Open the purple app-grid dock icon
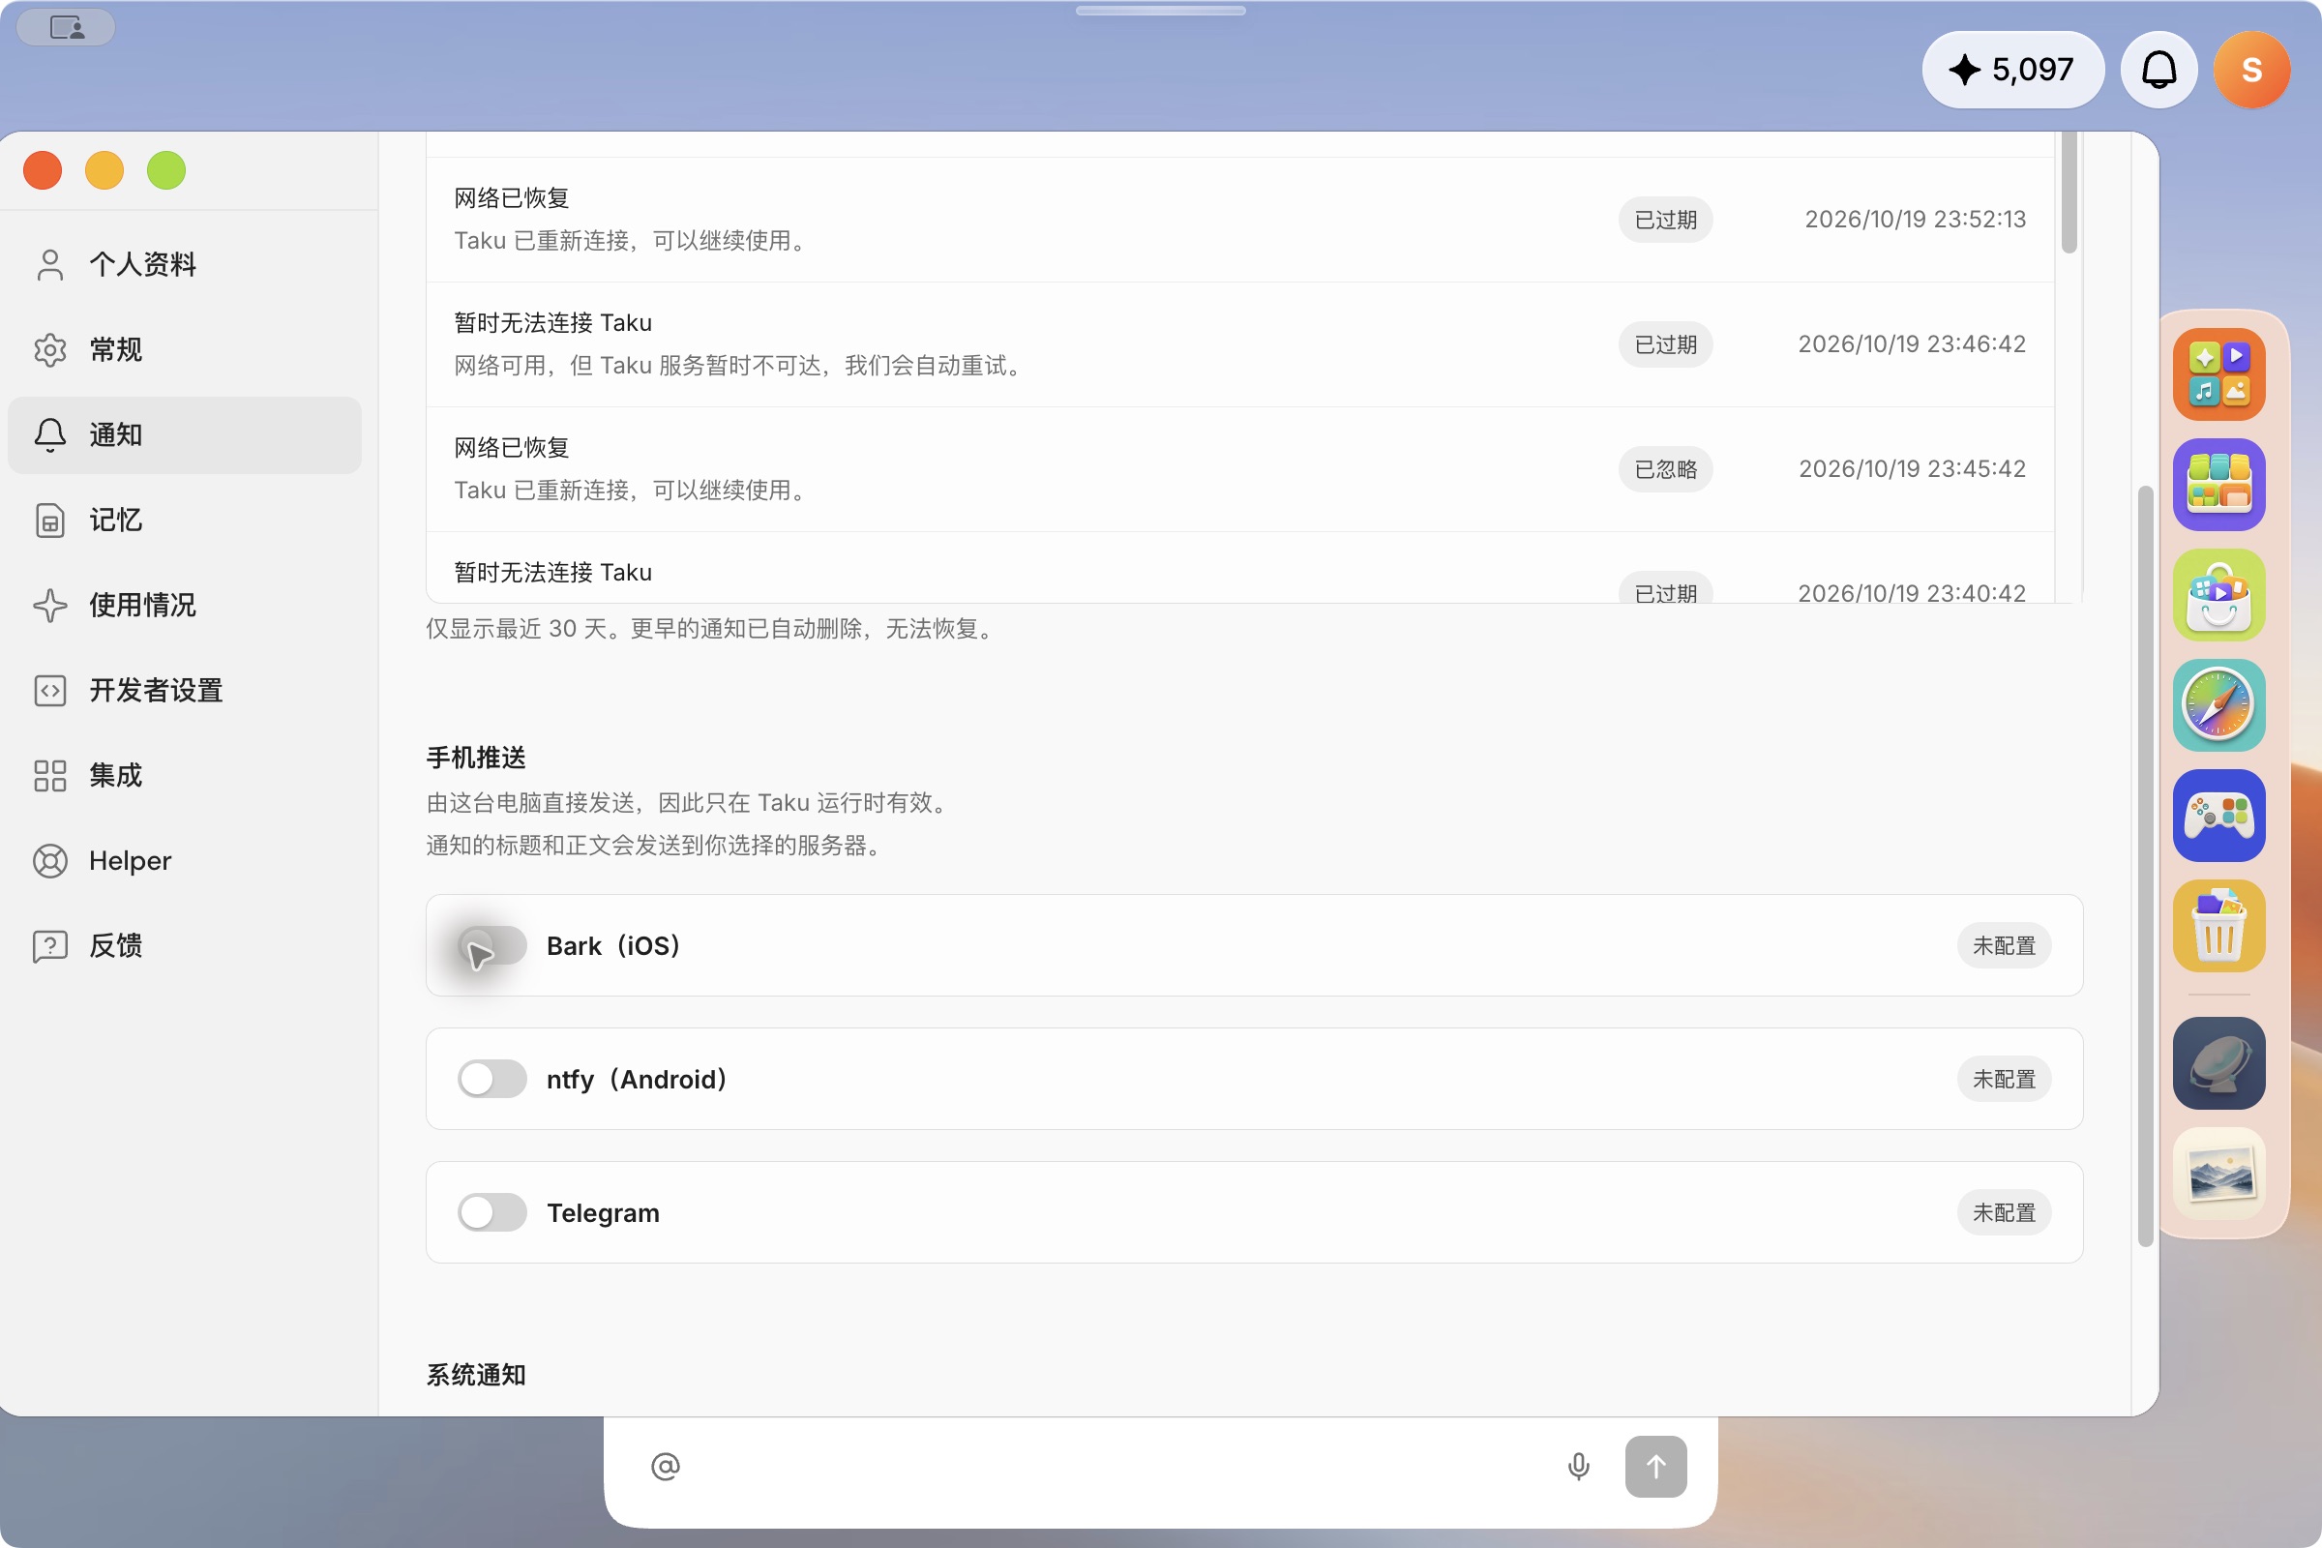This screenshot has width=2322, height=1548. [2218, 485]
